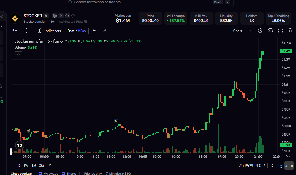Click the search magnifier icon beside STOCKER
This screenshot has width=296, height=175.
(67, 16)
